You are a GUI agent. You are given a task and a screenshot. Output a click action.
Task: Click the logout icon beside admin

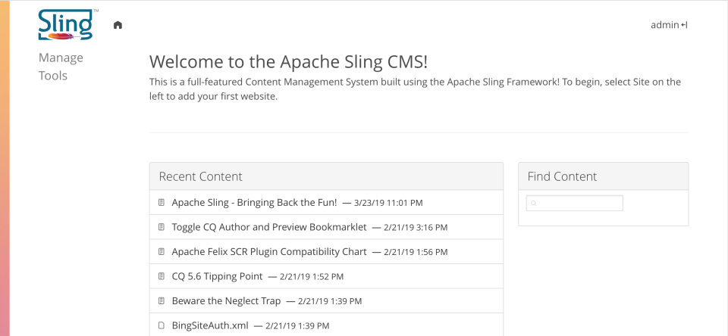coord(684,25)
